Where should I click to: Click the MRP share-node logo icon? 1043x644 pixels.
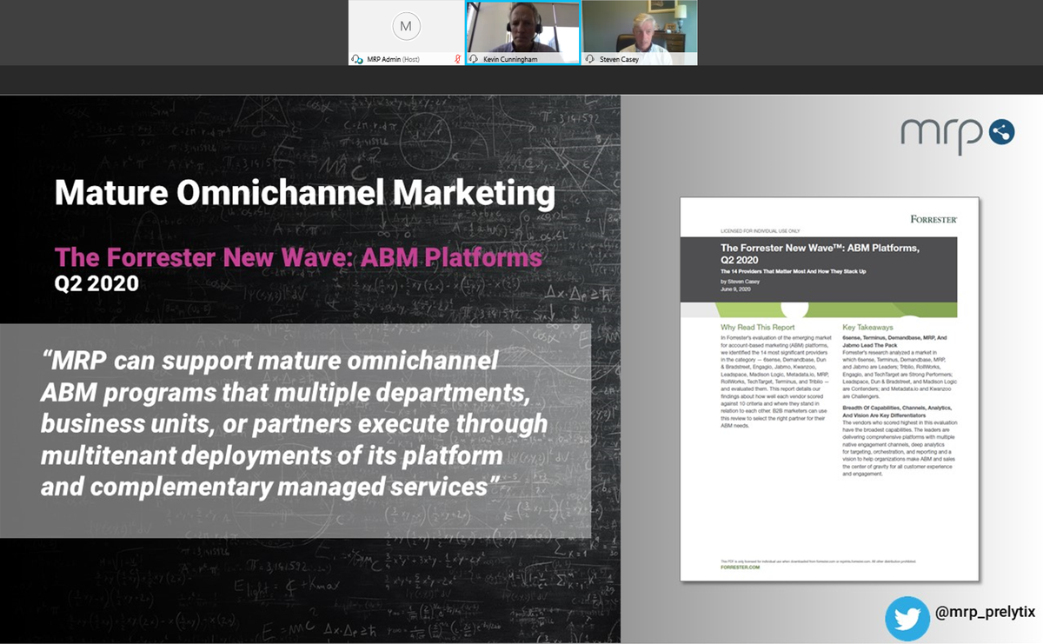tap(1001, 132)
